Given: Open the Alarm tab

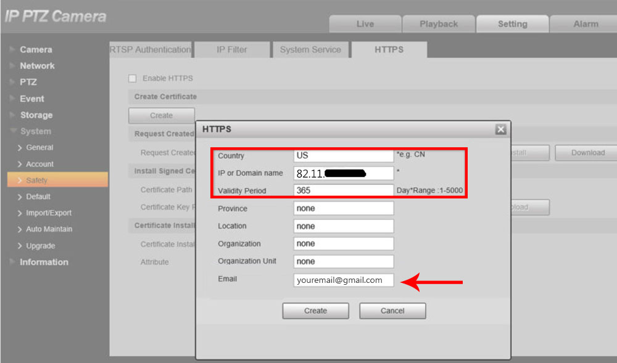Looking at the screenshot, I should [x=584, y=24].
